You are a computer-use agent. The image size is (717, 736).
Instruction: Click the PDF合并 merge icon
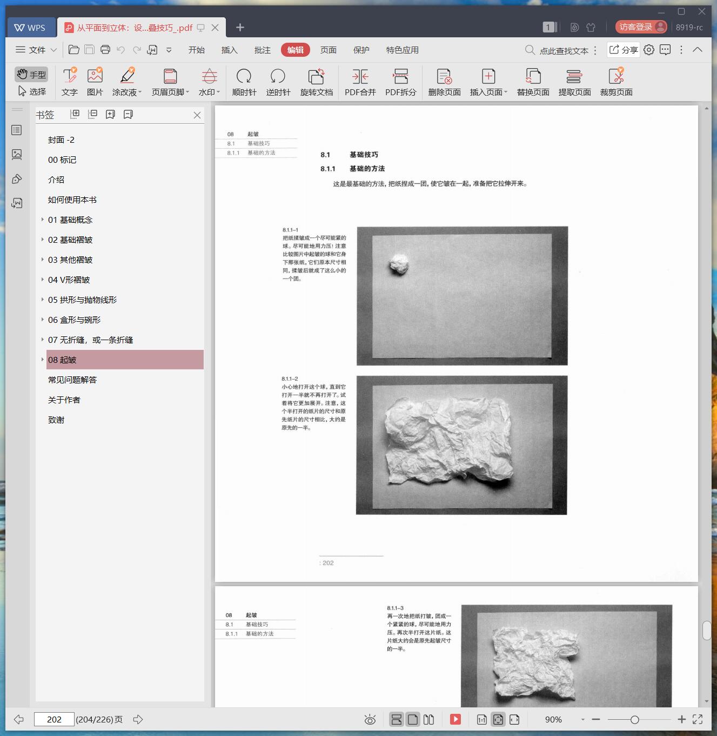pos(360,76)
